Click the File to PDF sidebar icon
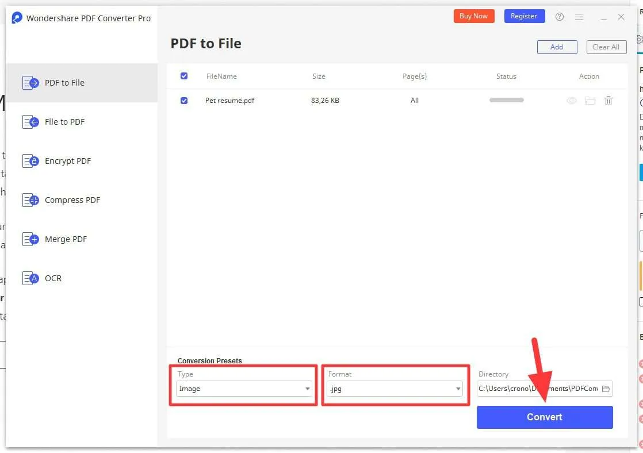This screenshot has height=453, width=643. tap(30, 122)
